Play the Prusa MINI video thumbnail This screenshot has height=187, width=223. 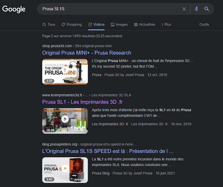[65, 72]
